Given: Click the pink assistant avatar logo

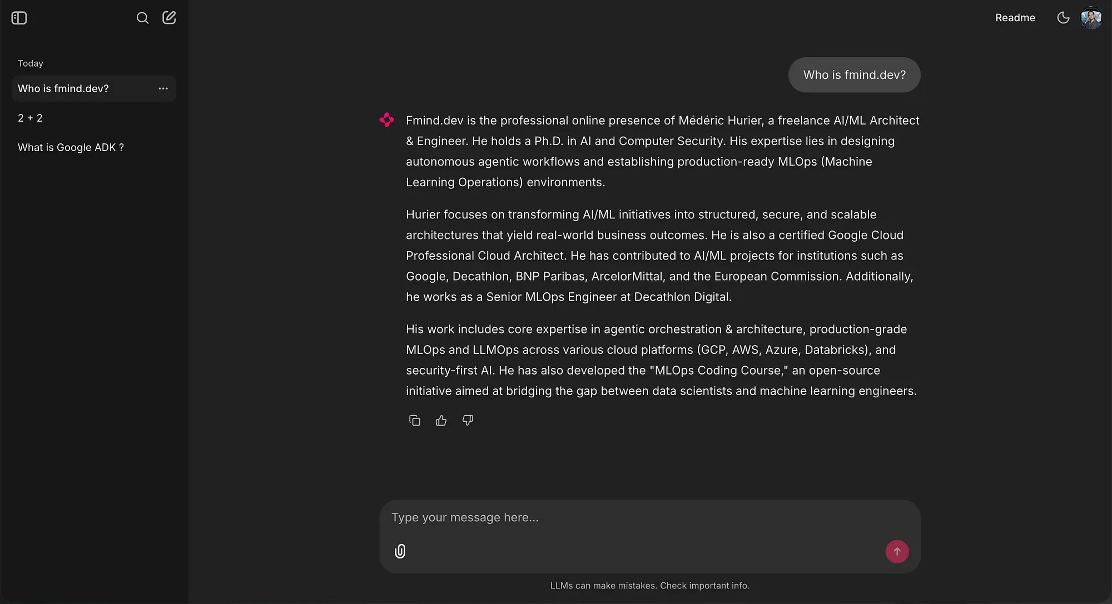Looking at the screenshot, I should pyautogui.click(x=386, y=119).
